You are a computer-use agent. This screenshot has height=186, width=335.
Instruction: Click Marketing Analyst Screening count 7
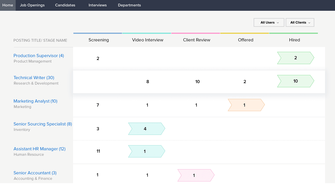[98, 105]
